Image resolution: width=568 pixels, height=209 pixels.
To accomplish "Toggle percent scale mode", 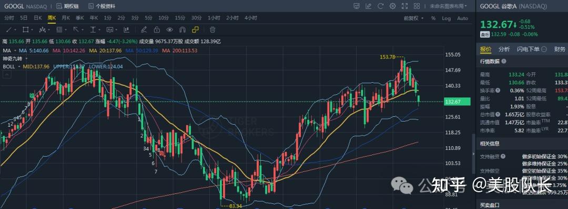I will coord(433,18).
